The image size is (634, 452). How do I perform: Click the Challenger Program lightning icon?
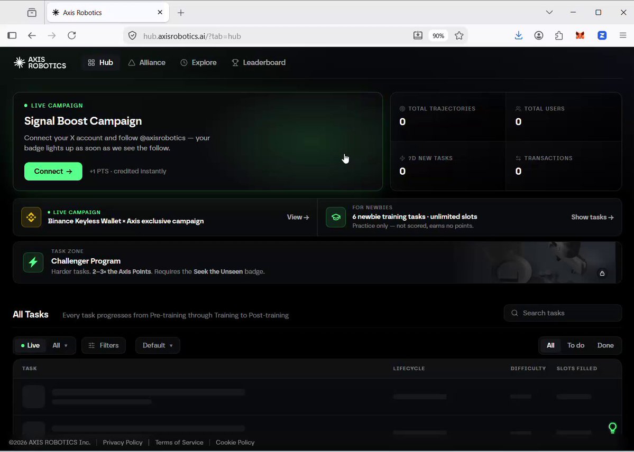pyautogui.click(x=33, y=262)
